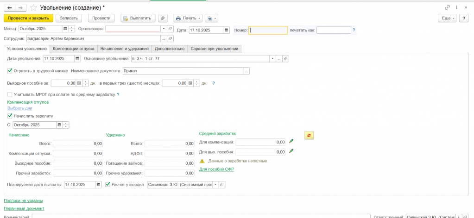Go back with the left arrow button

click(x=9, y=7)
